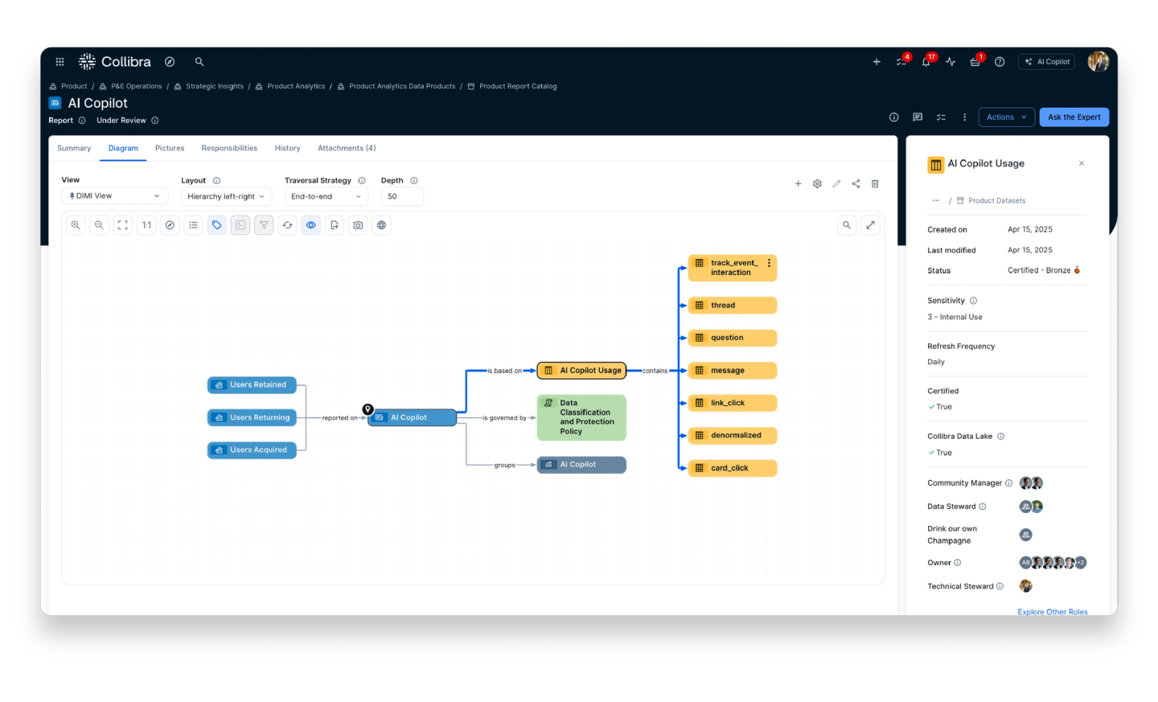Change layout via Hierarchy left-right dropdown

click(x=226, y=195)
